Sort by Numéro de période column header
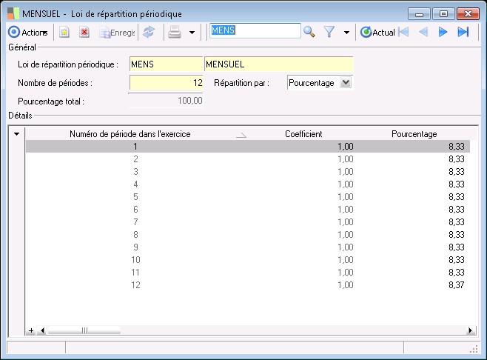487x360 pixels. (130, 134)
